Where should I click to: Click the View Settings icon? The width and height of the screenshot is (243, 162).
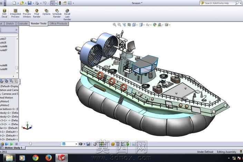(x=166, y=25)
